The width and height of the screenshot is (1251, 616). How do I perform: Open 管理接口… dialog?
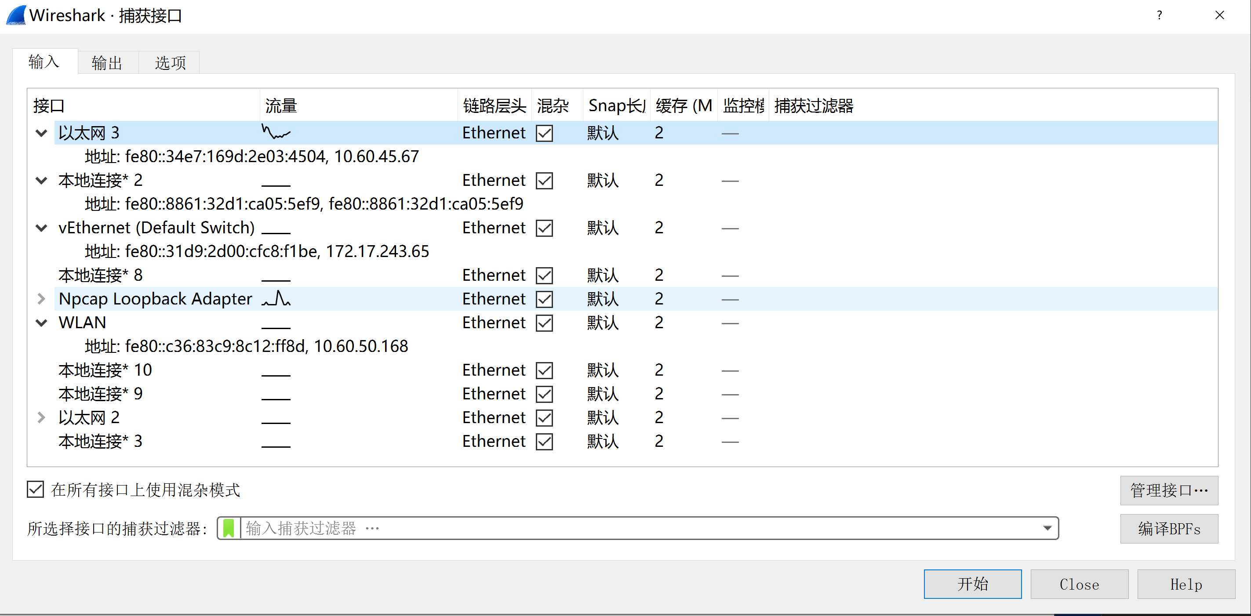coord(1169,490)
